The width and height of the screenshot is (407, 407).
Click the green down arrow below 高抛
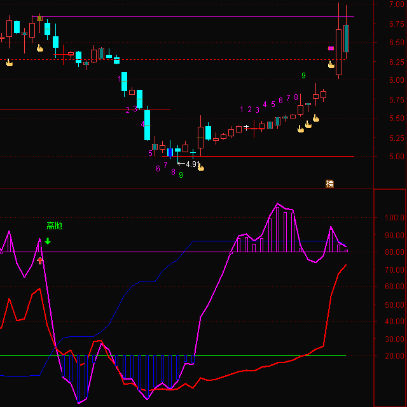pos(48,241)
